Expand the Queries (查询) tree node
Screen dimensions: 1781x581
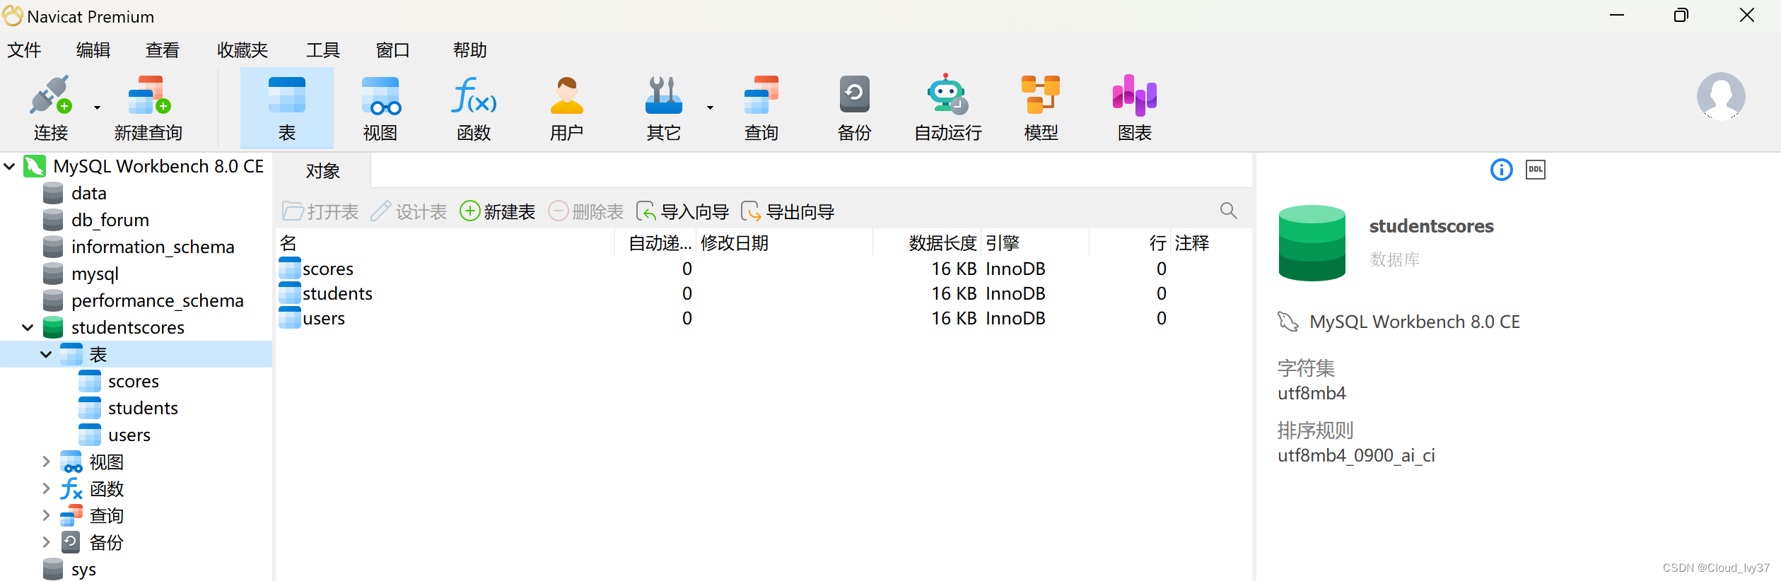46,515
